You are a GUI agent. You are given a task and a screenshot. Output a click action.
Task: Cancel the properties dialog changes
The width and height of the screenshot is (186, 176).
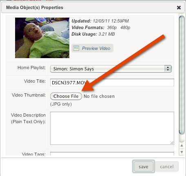pyautogui.click(x=167, y=167)
